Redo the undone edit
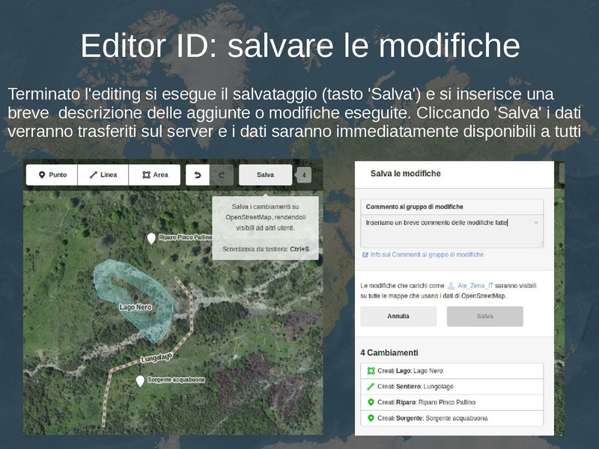 coord(222,175)
